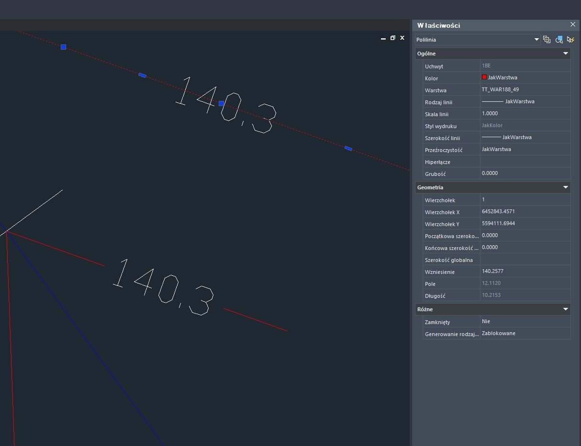Close the Właściwości properties panel

coord(573,24)
